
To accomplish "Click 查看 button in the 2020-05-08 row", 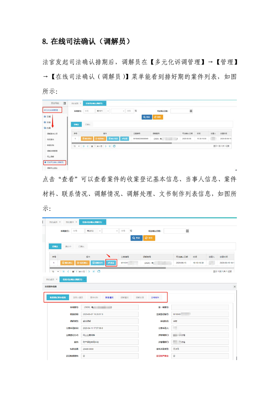I will coord(125,139).
